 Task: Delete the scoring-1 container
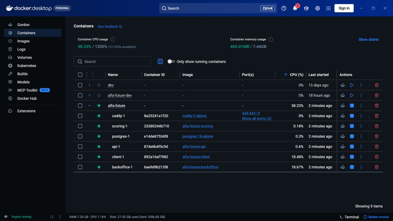pos(377,126)
